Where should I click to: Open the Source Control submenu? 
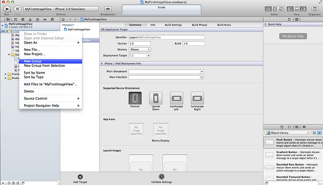pos(51,99)
